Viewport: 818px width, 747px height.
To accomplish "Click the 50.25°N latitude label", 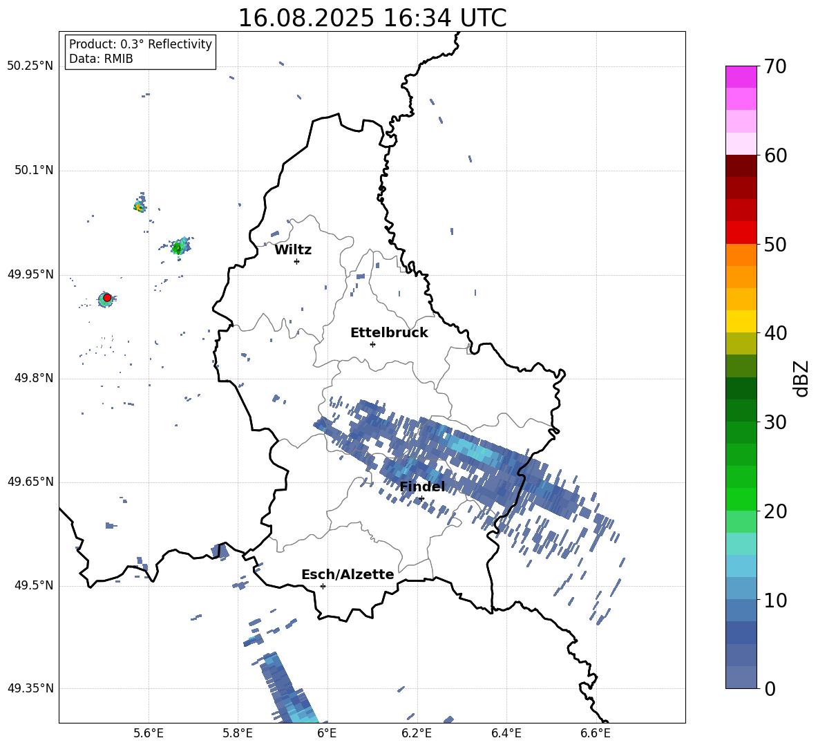I will (x=30, y=66).
